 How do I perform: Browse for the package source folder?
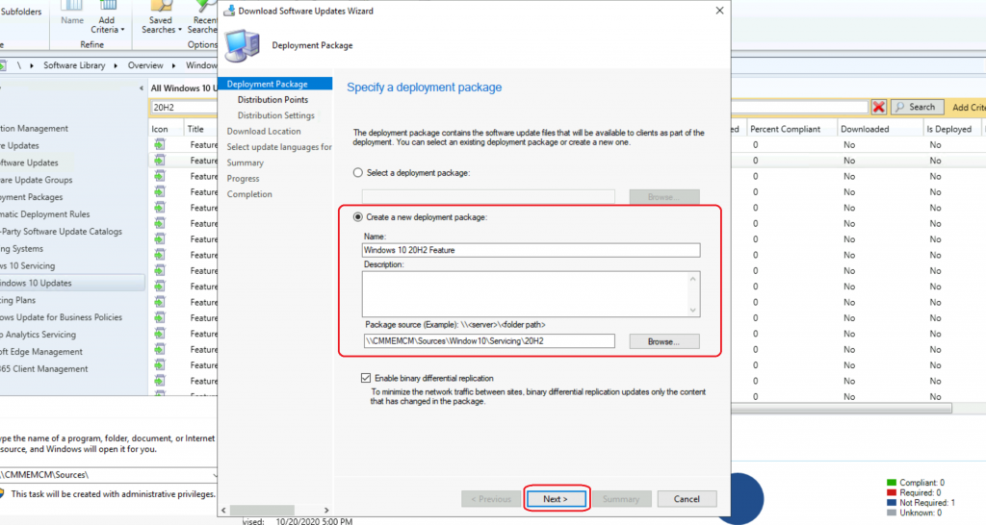664,341
